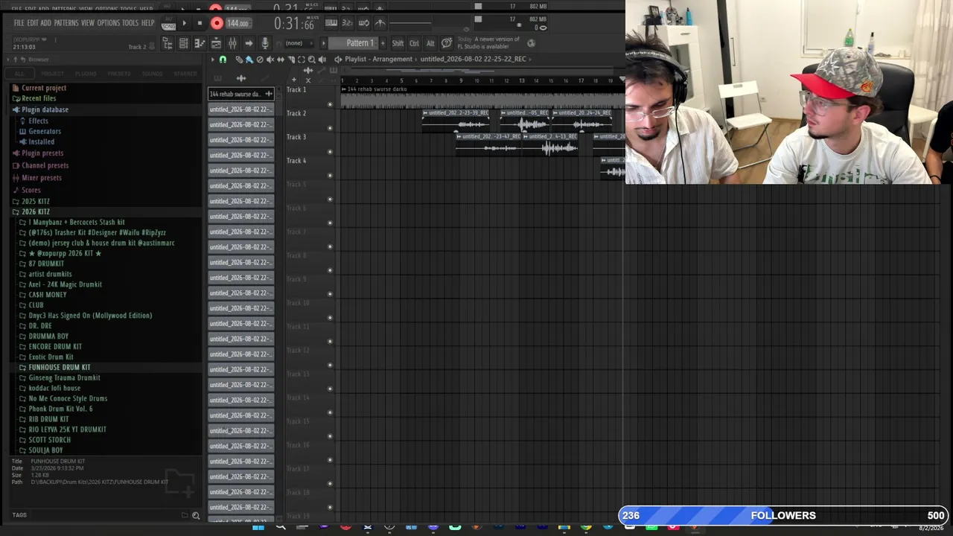Viewport: 953px width, 536px height.
Task: Select the pencil draw tool in playlist
Action: click(x=239, y=60)
